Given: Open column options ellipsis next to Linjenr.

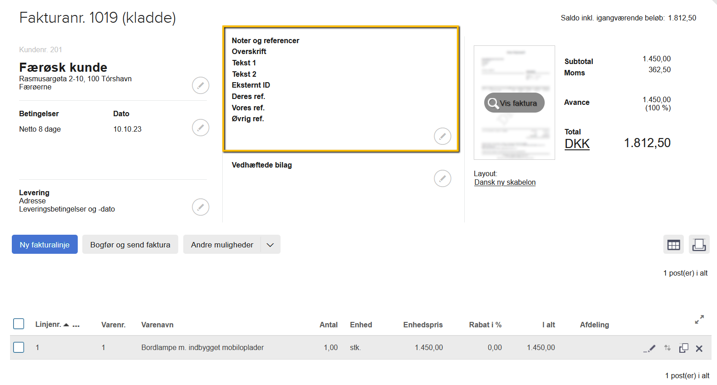Looking at the screenshot, I should coord(76,325).
